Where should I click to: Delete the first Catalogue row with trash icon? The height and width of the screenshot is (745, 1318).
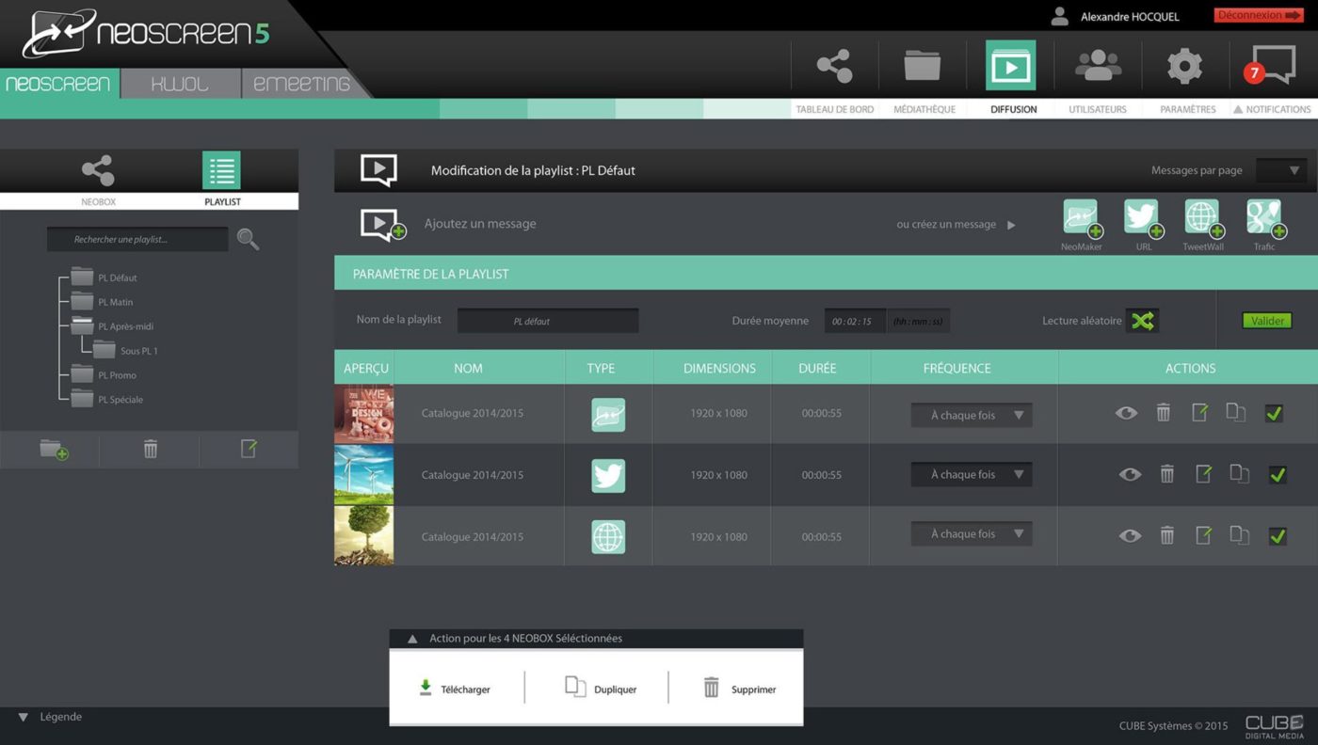coord(1164,413)
